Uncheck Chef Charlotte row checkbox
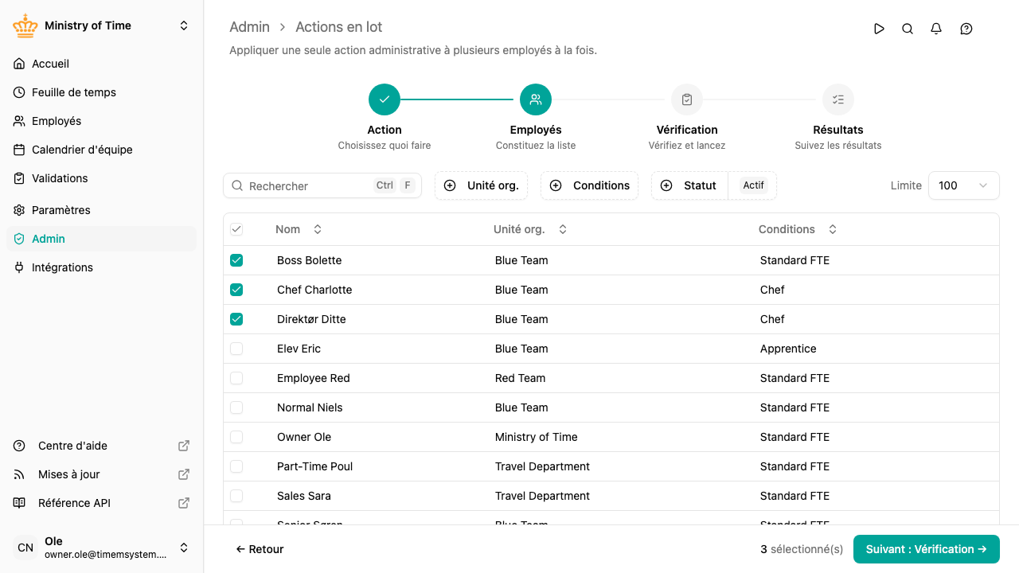The height and width of the screenshot is (573, 1019). coord(236,290)
